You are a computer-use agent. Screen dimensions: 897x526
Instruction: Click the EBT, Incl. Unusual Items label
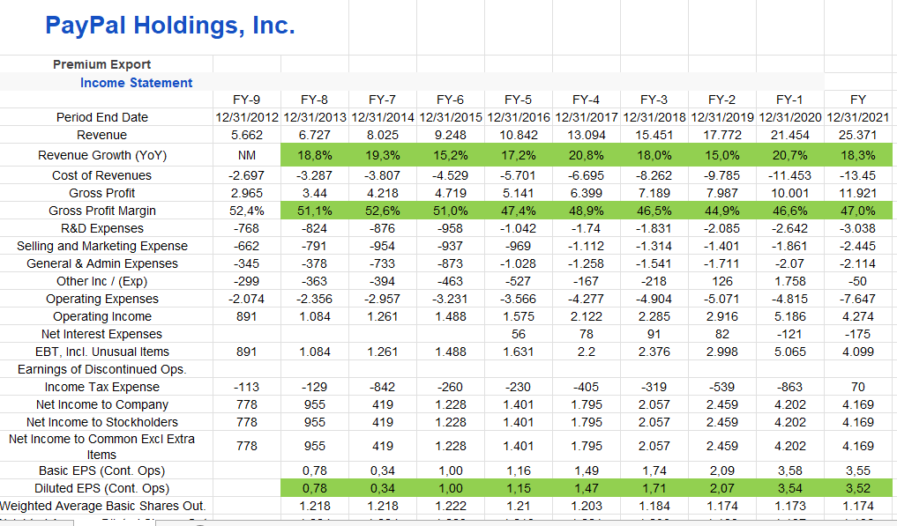tap(101, 352)
